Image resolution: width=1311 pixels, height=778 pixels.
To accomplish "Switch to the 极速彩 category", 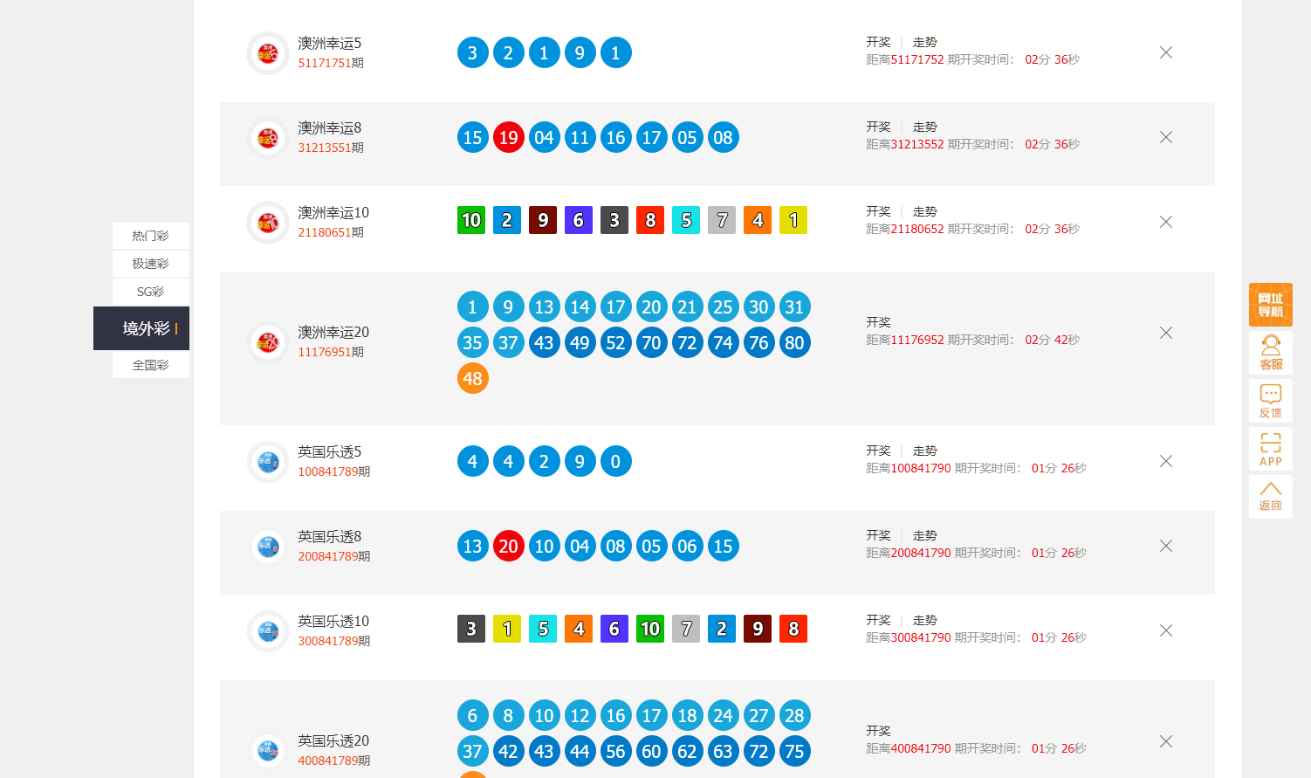I will (x=150, y=264).
